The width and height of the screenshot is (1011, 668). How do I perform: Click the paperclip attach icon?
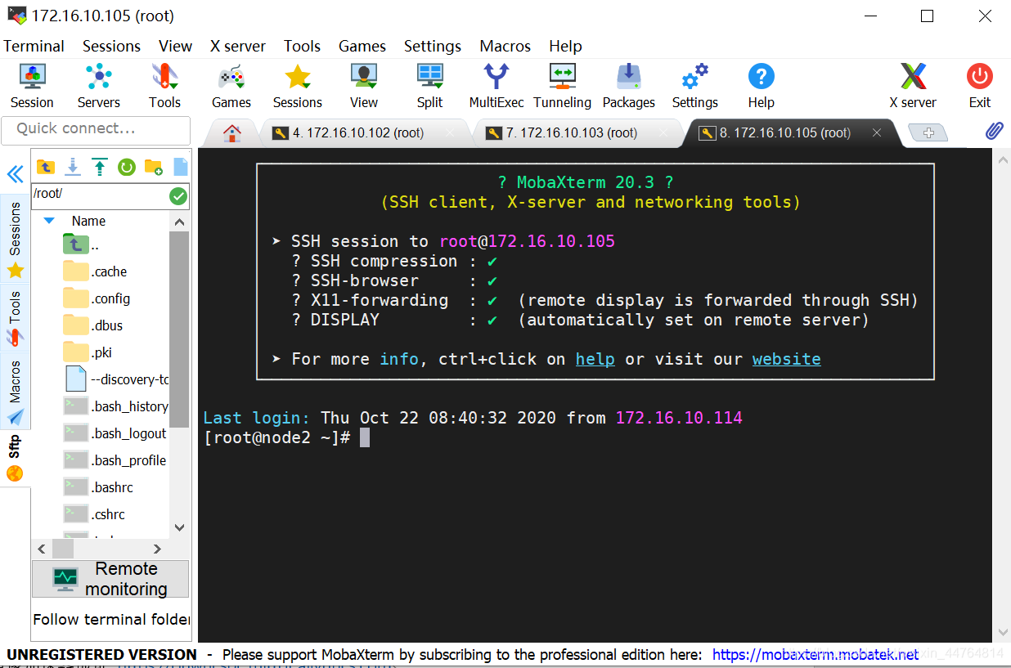click(x=994, y=131)
